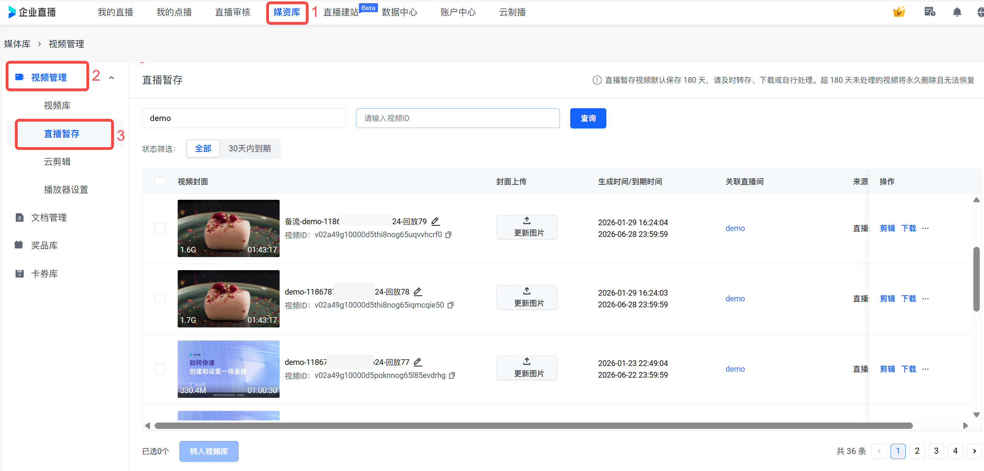Image resolution: width=984 pixels, height=471 pixels.
Task: Click the 查询 search button
Action: click(588, 118)
